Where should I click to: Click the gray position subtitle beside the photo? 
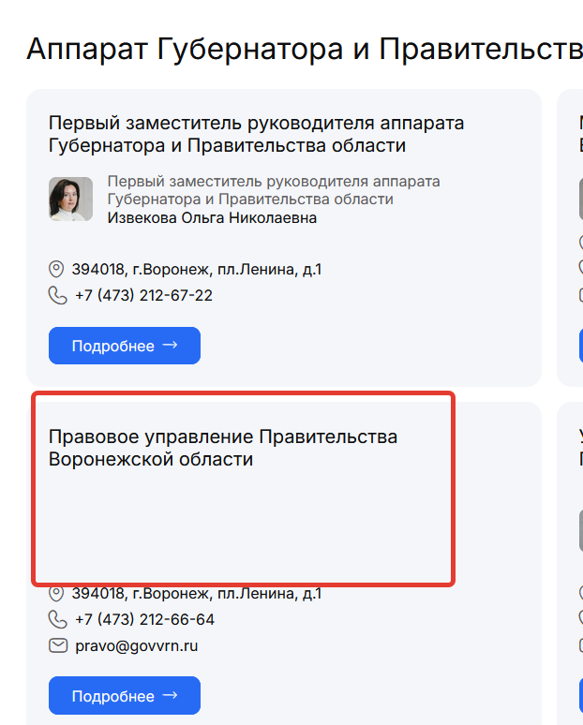point(273,190)
